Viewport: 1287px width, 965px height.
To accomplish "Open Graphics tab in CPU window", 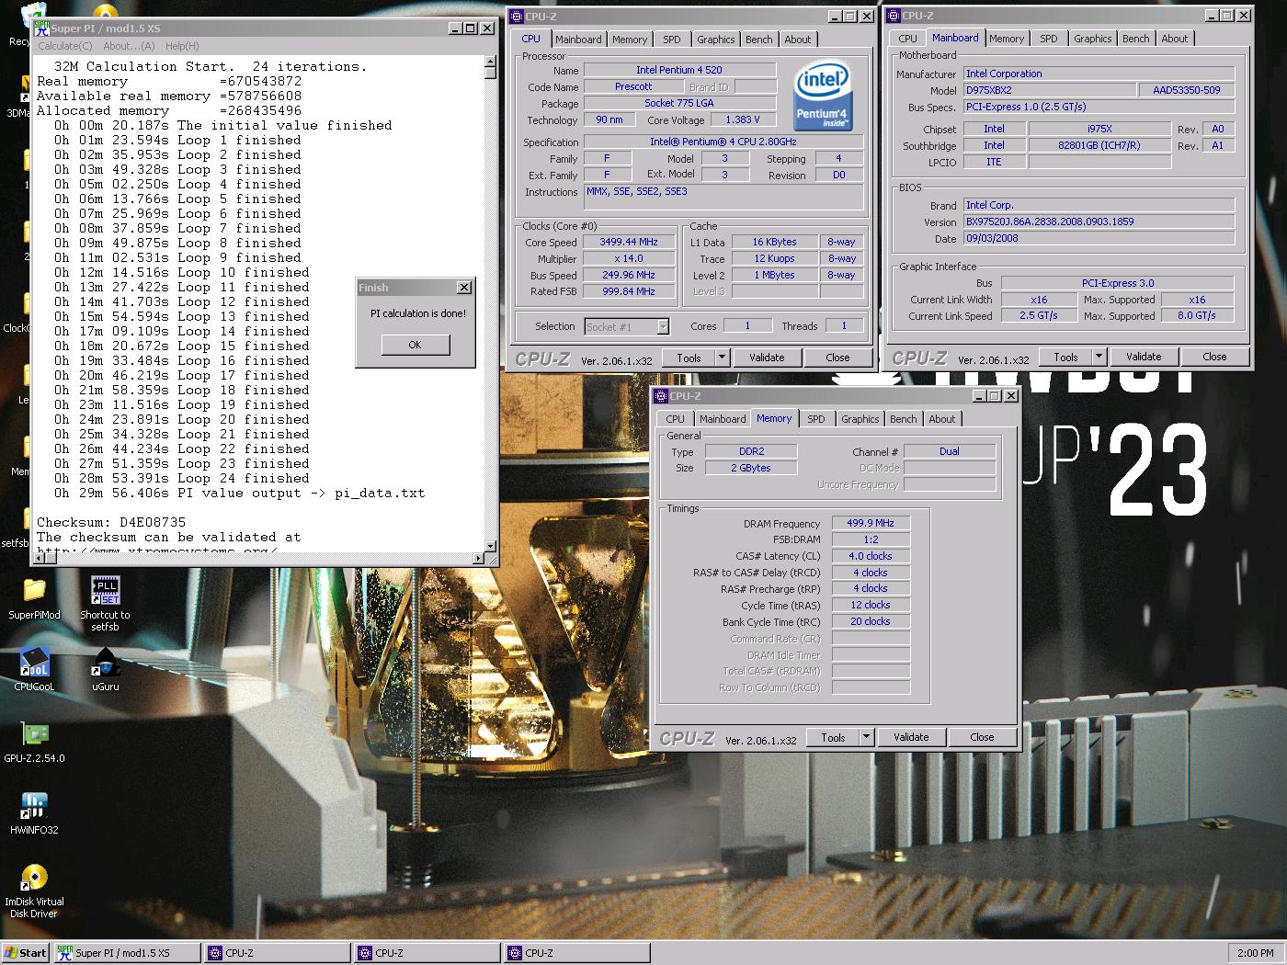I will tap(715, 40).
